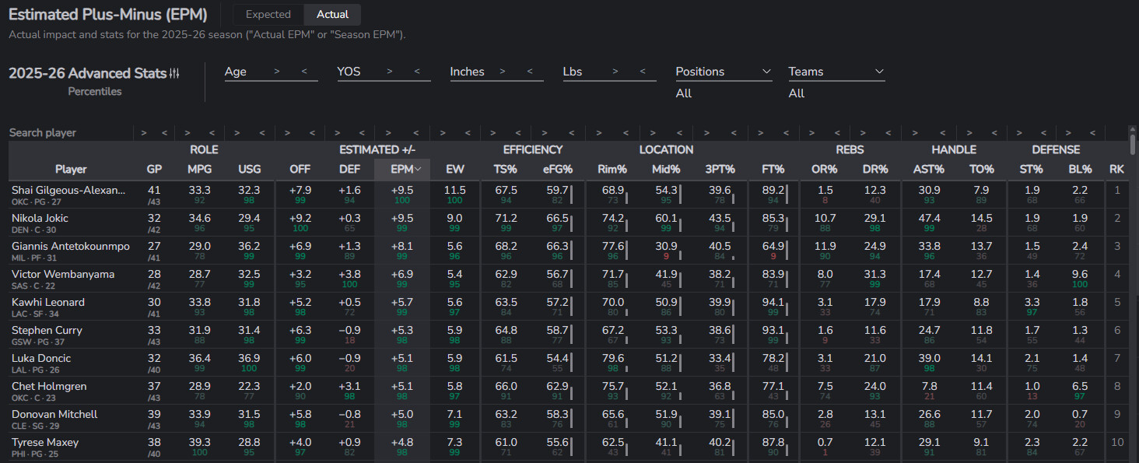Expand the Teams dropdown
The height and width of the screenshot is (463, 1139).
tap(836, 72)
